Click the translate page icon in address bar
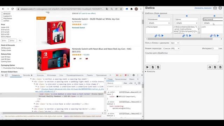This screenshot has width=224, height=126. coord(107,9)
